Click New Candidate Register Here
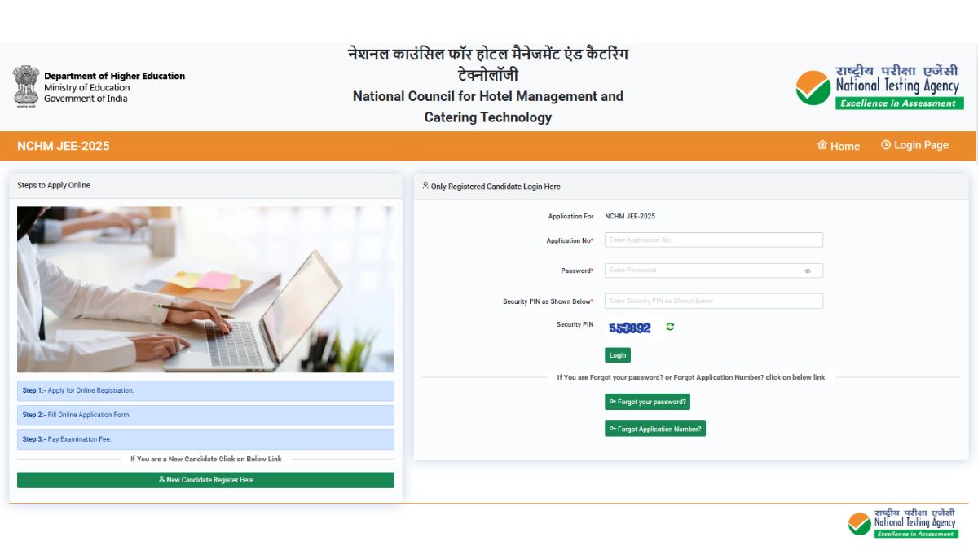The height and width of the screenshot is (550, 978). pos(206,479)
